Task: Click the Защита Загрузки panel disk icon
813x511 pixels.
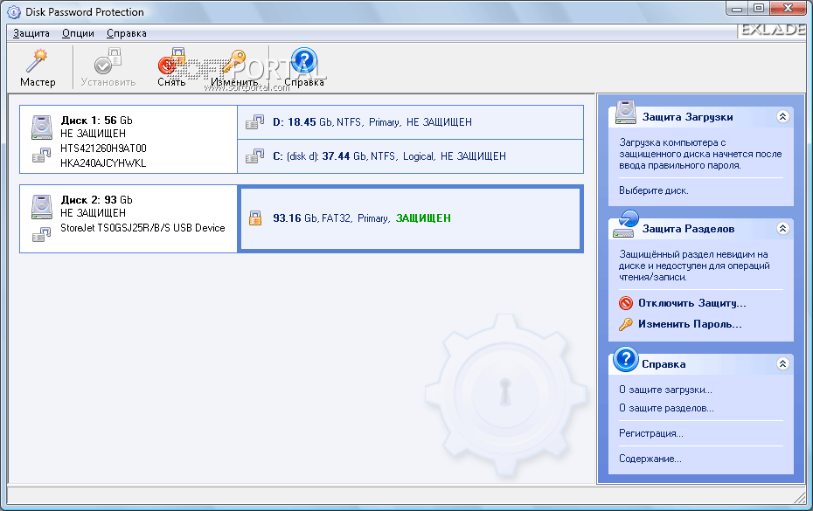Action: [x=626, y=113]
